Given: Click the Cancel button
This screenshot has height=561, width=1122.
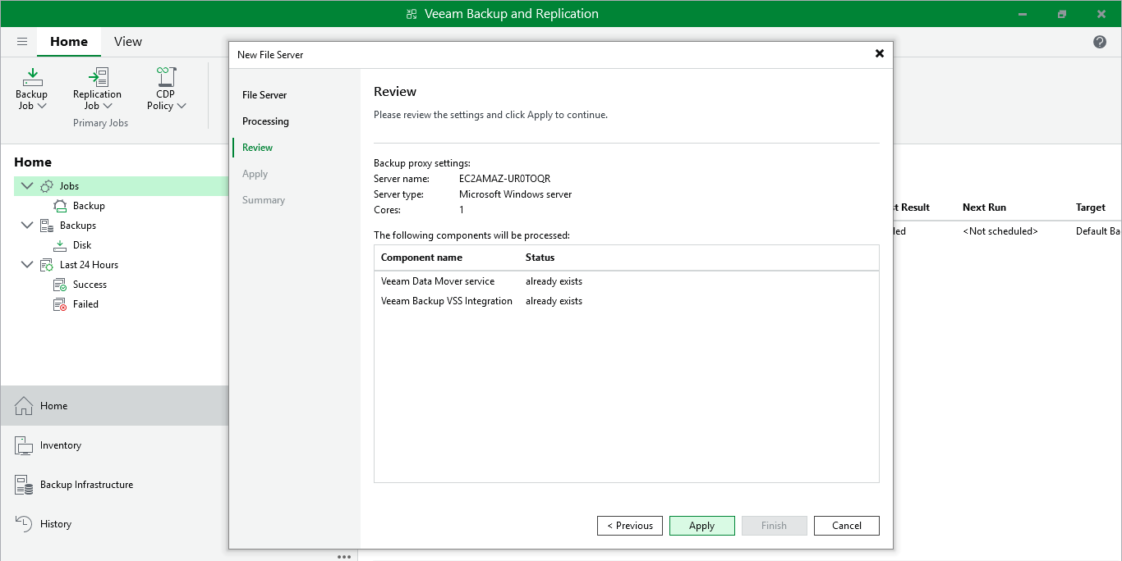Looking at the screenshot, I should [x=847, y=526].
